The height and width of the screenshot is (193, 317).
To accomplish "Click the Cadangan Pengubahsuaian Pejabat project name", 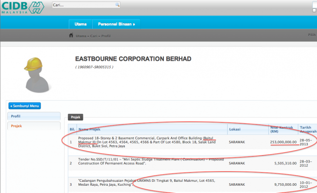I will [x=147, y=182].
